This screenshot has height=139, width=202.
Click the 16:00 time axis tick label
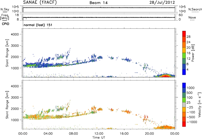click(x=124, y=134)
